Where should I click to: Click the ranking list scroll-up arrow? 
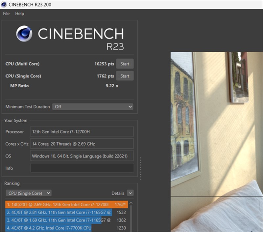coord(131,203)
